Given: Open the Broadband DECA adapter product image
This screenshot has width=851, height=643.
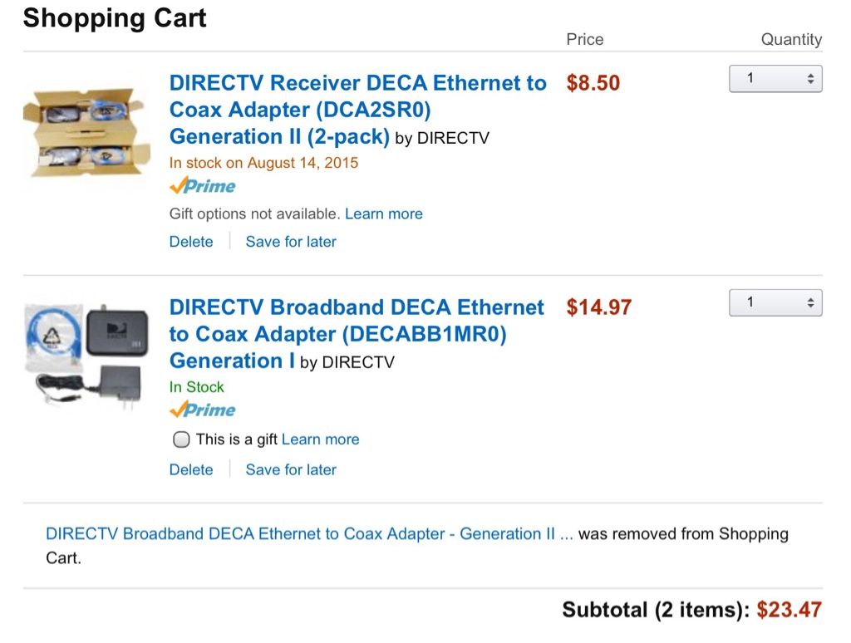Looking at the screenshot, I should (86, 355).
